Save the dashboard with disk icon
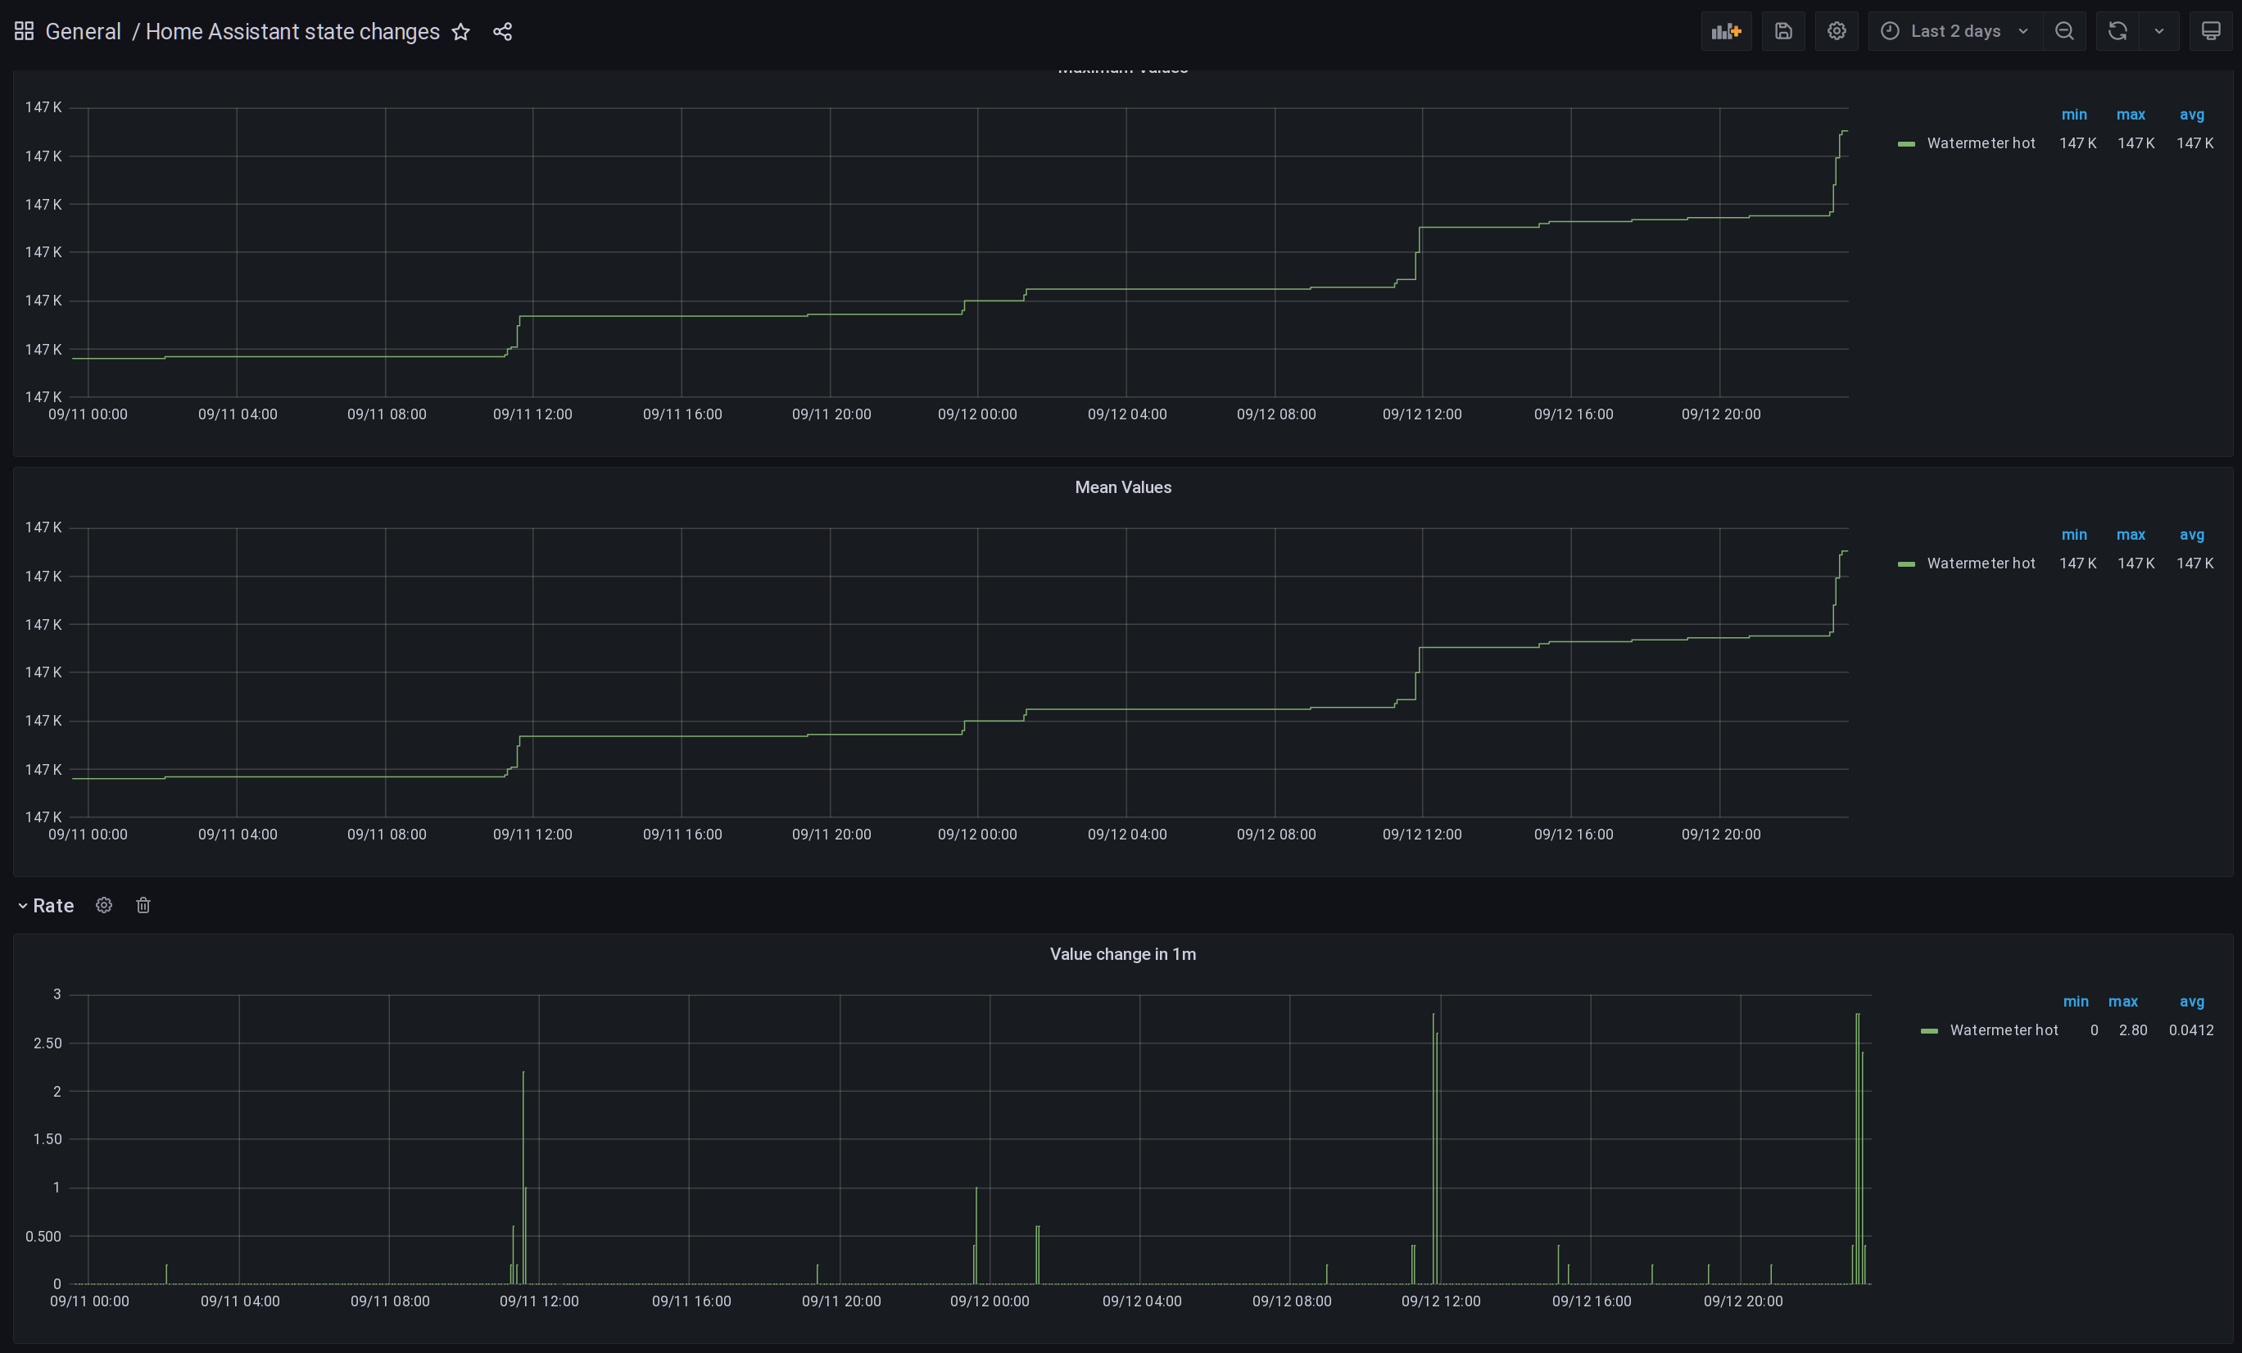 pos(1782,31)
